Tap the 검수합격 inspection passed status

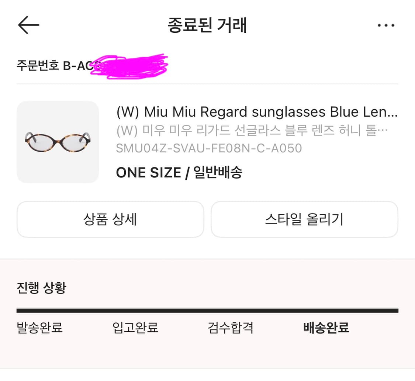(230, 328)
